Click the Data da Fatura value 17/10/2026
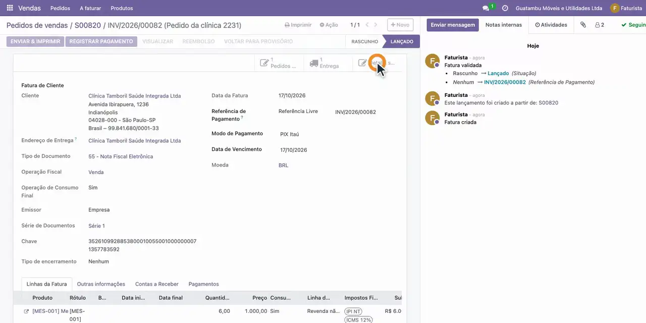646x323 pixels. 292,95
